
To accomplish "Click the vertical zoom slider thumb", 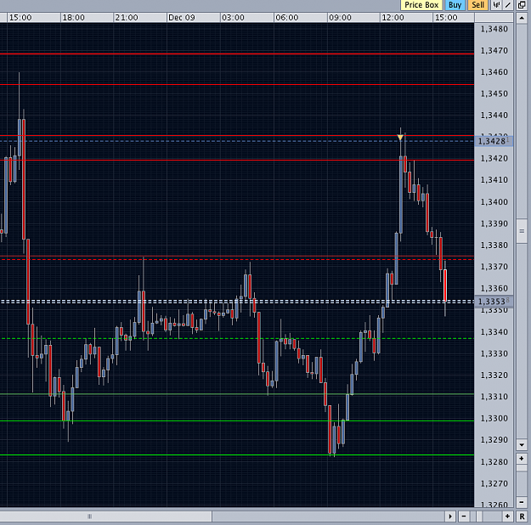I will pos(522,468).
